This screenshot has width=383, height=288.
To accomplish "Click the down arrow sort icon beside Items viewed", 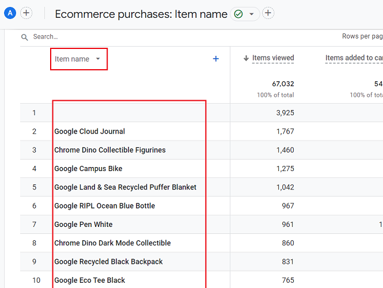I will (246, 58).
